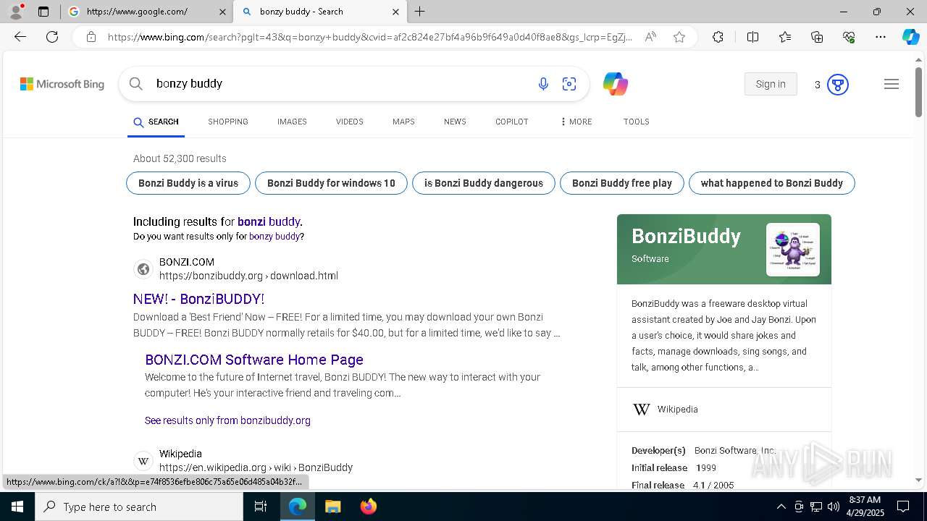Click 'Bonzi Buddy is a virus' suggestion
927x521 pixels.
coord(188,183)
